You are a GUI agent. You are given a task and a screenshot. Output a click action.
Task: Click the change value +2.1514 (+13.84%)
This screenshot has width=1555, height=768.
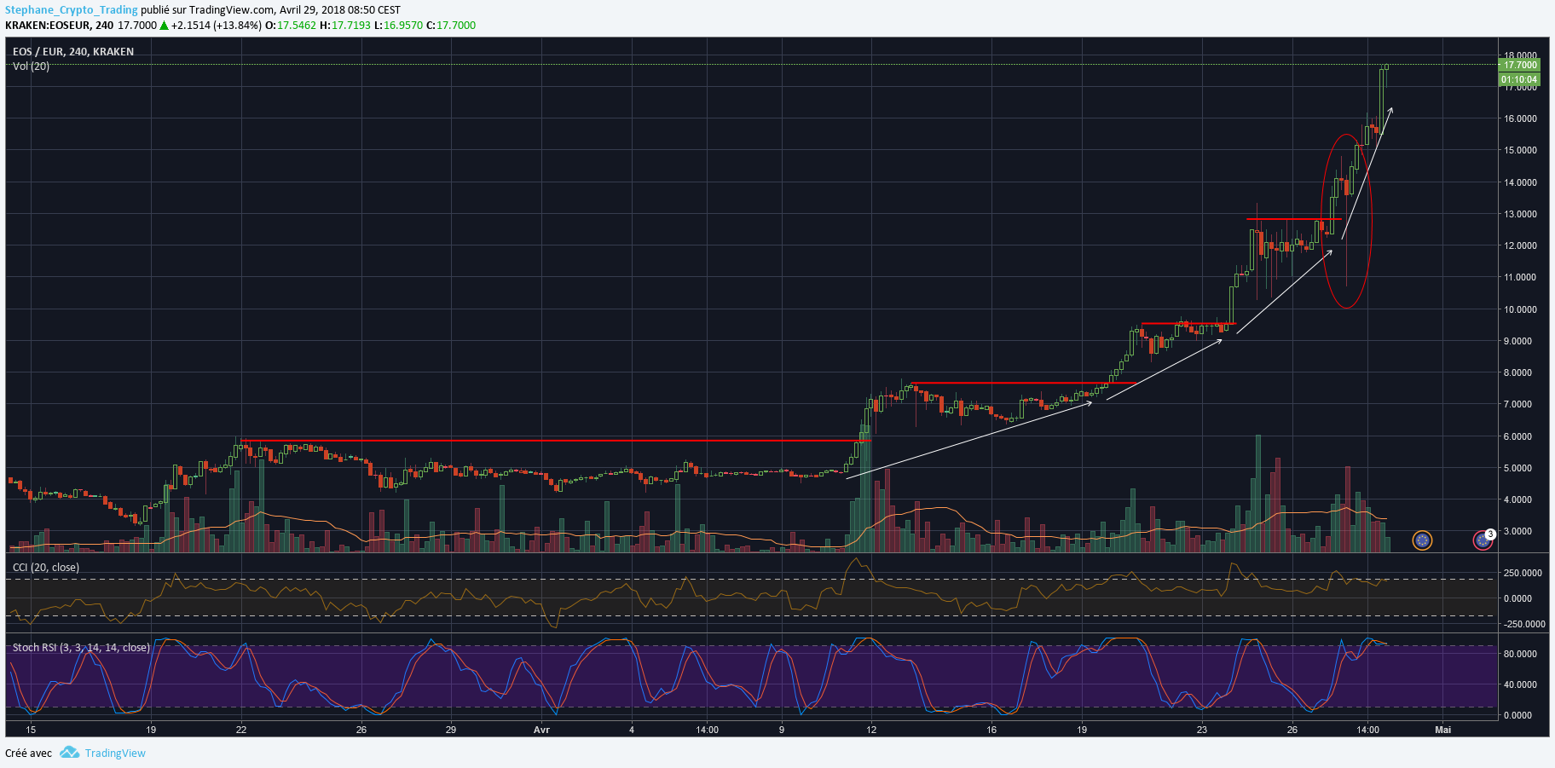[x=217, y=26]
